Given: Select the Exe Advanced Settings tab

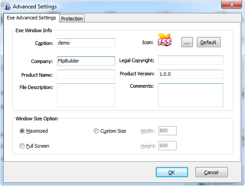Looking at the screenshot, I should (x=31, y=18).
